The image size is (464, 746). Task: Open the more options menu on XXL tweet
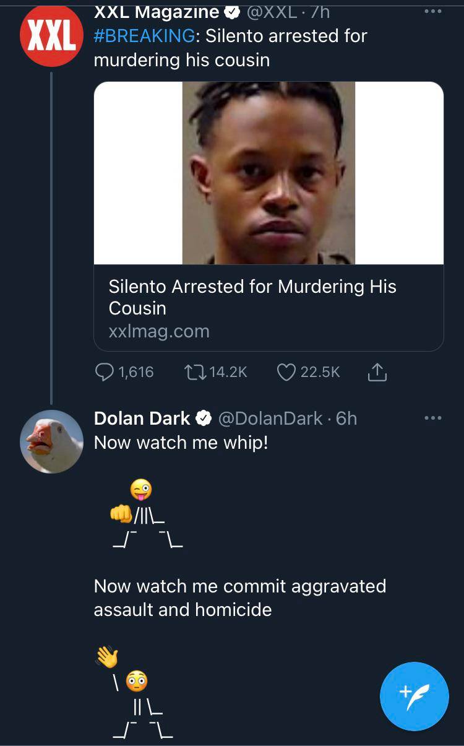(432, 11)
